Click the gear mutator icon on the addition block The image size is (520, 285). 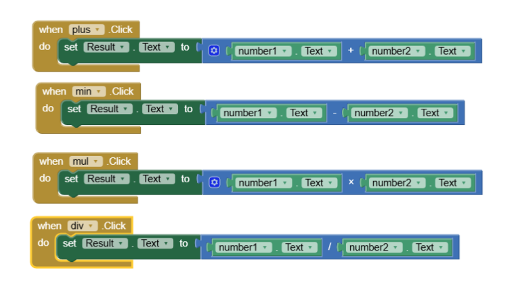click(x=214, y=51)
